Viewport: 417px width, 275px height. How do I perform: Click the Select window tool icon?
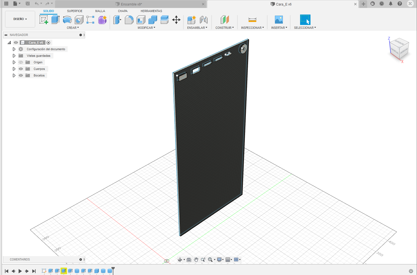(x=305, y=20)
